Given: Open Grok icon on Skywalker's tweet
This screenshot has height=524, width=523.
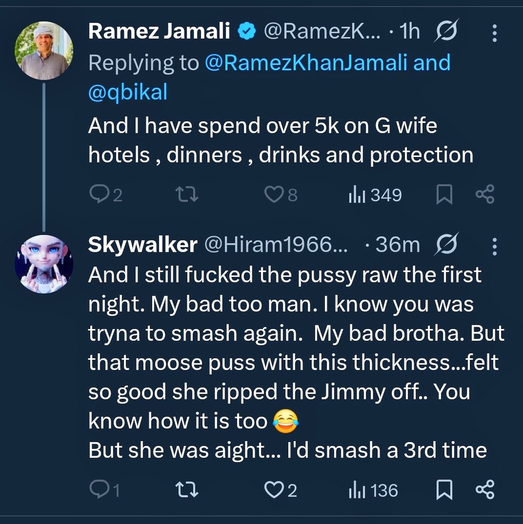Looking at the screenshot, I should coord(446,247).
